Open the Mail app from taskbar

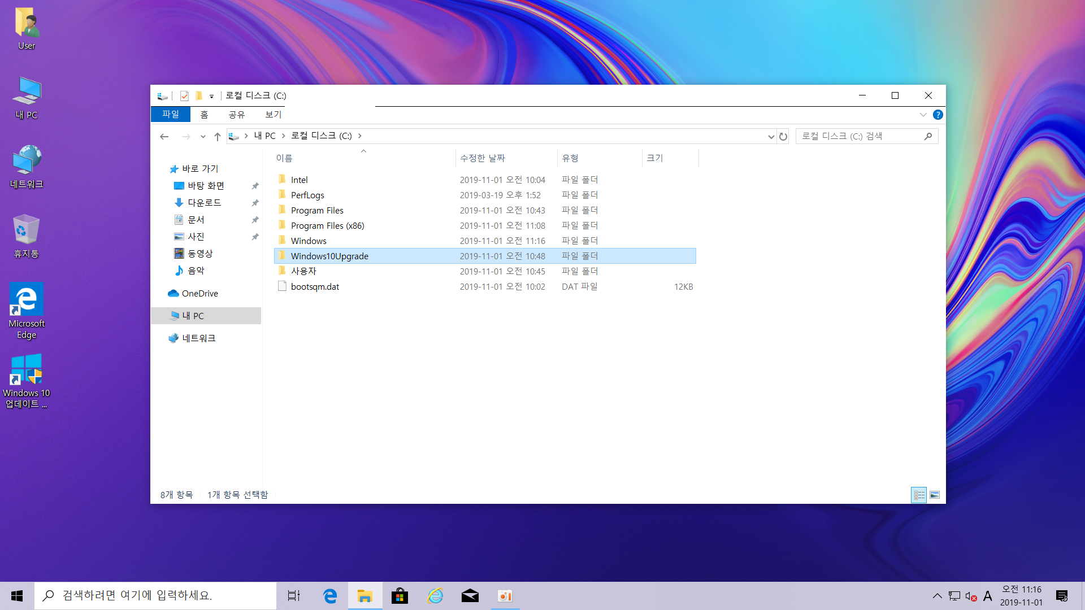point(470,596)
